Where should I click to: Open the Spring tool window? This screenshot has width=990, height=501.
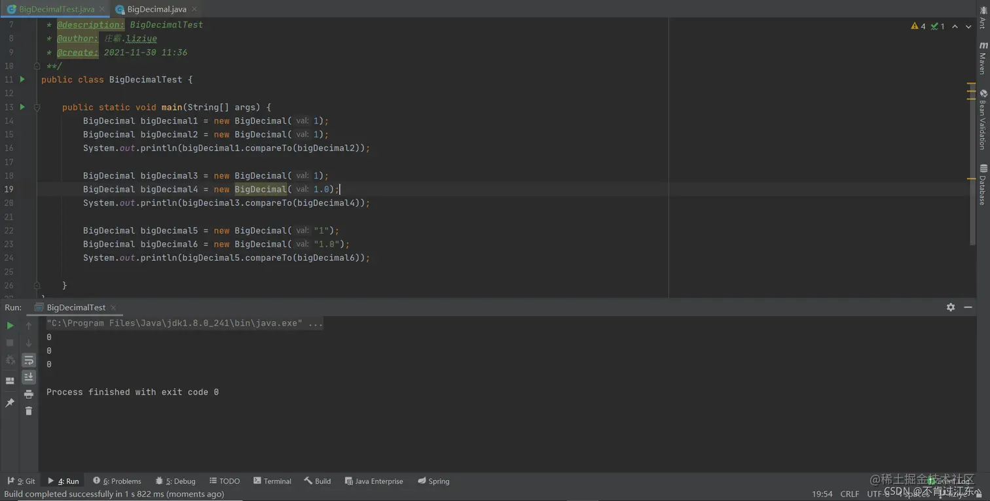tap(433, 481)
